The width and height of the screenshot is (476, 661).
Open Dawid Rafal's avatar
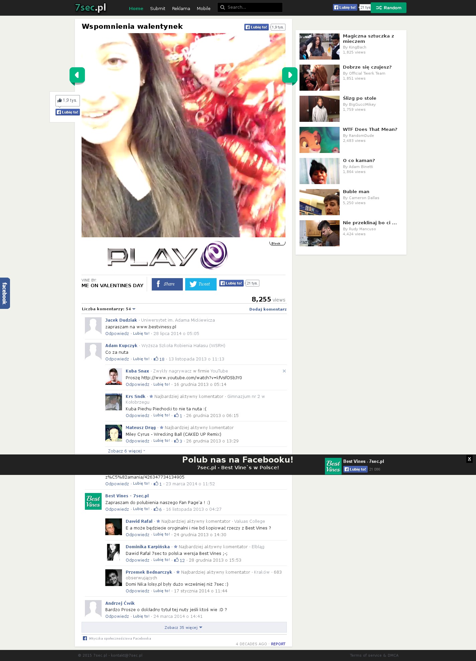tap(114, 527)
